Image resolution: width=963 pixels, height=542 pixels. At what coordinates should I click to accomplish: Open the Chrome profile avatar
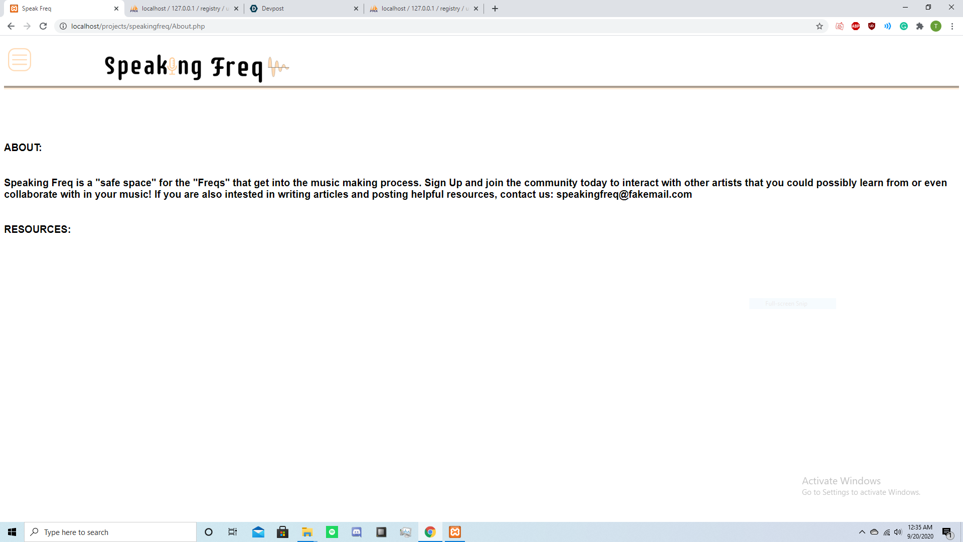[x=936, y=26]
